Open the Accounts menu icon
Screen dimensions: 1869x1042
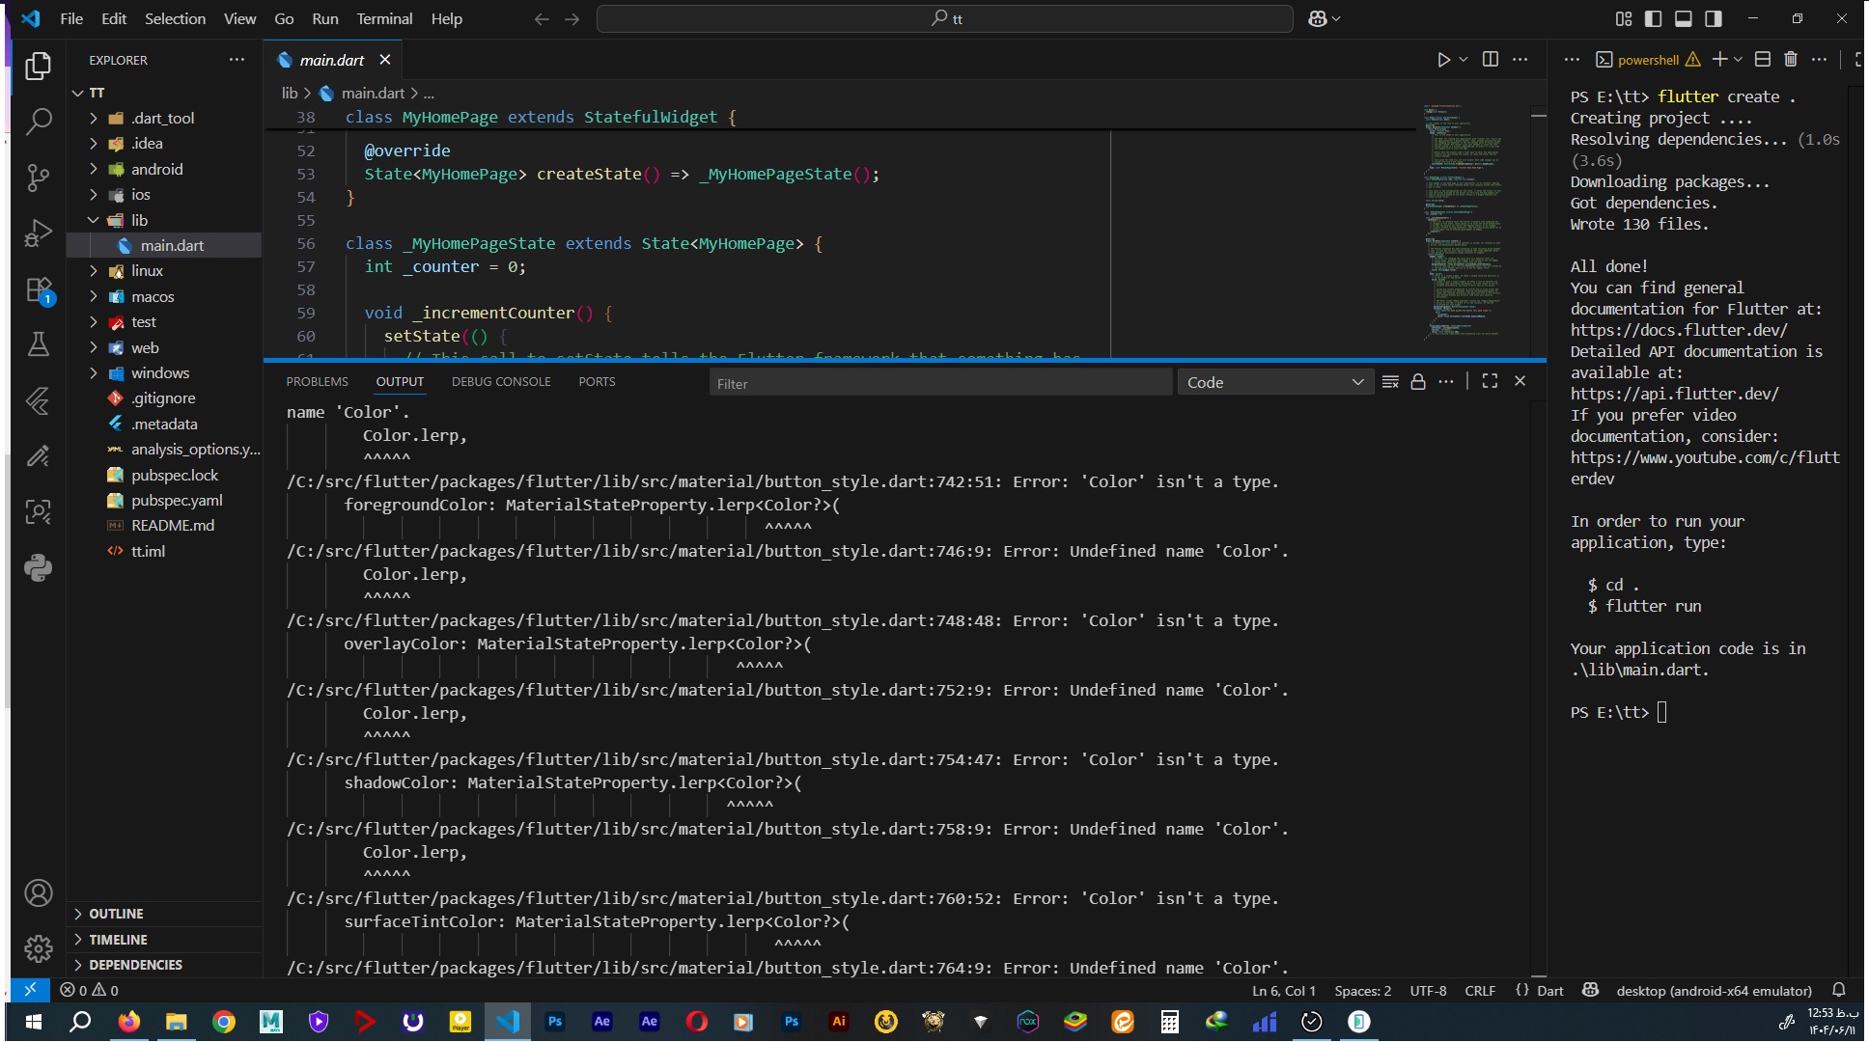[x=39, y=893]
